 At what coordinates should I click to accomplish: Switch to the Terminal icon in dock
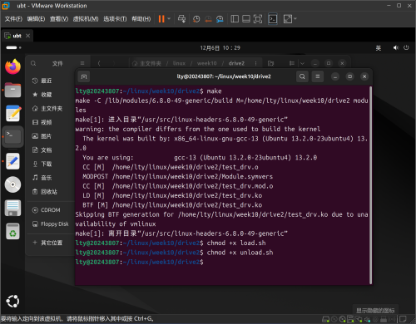(x=12, y=137)
